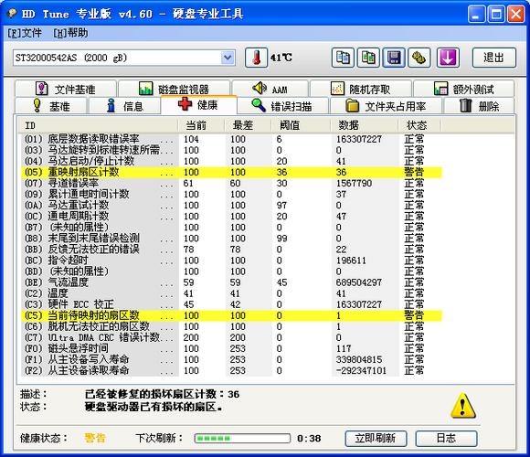Click the copy text to clipboard icon
This screenshot has height=457, width=530.
343,58
